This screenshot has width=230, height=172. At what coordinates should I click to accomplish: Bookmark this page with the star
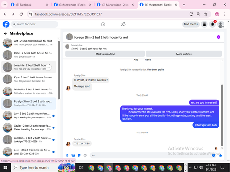click(x=206, y=14)
